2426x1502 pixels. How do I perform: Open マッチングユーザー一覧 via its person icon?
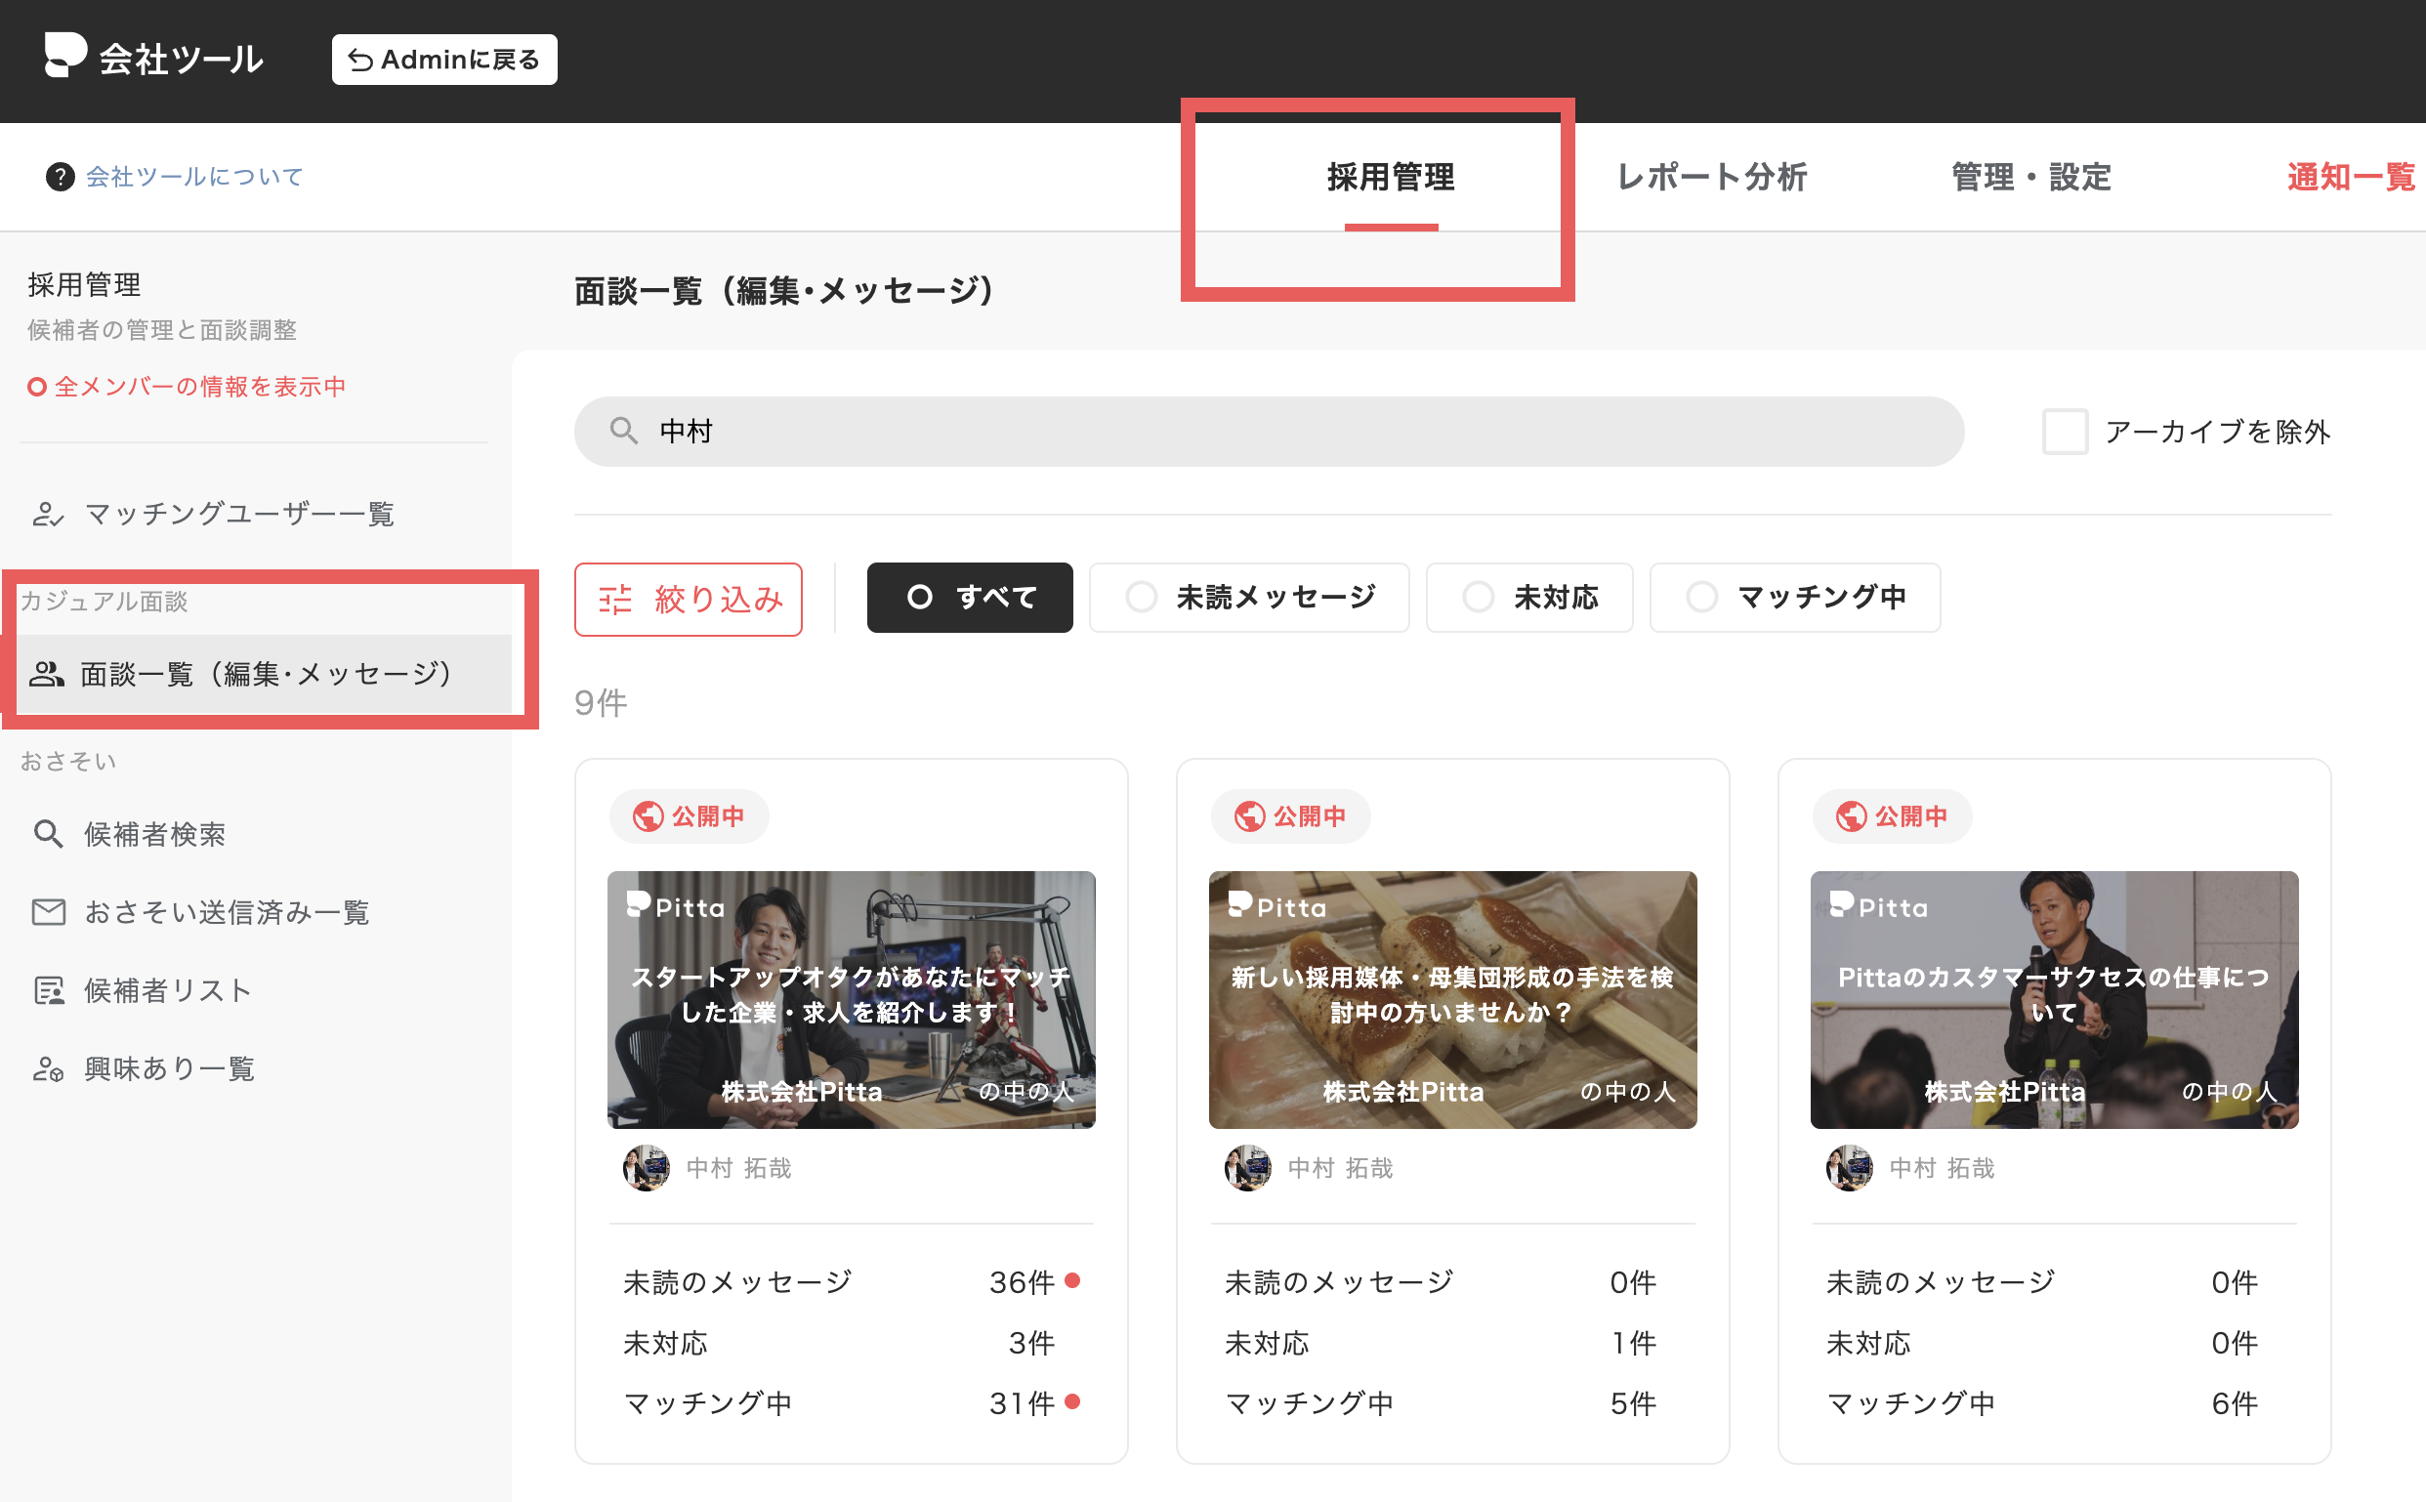tap(48, 514)
